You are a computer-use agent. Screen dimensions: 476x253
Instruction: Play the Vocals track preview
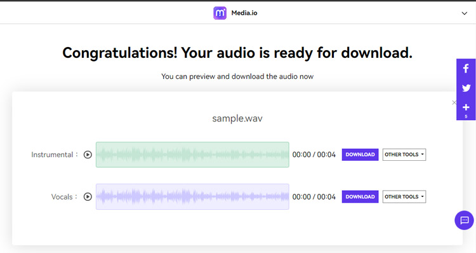(88, 197)
